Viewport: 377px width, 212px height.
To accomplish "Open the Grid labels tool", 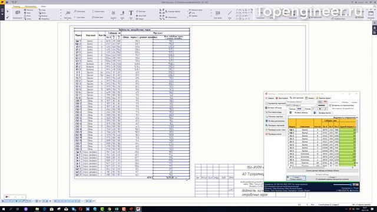I will [x=218, y=14].
